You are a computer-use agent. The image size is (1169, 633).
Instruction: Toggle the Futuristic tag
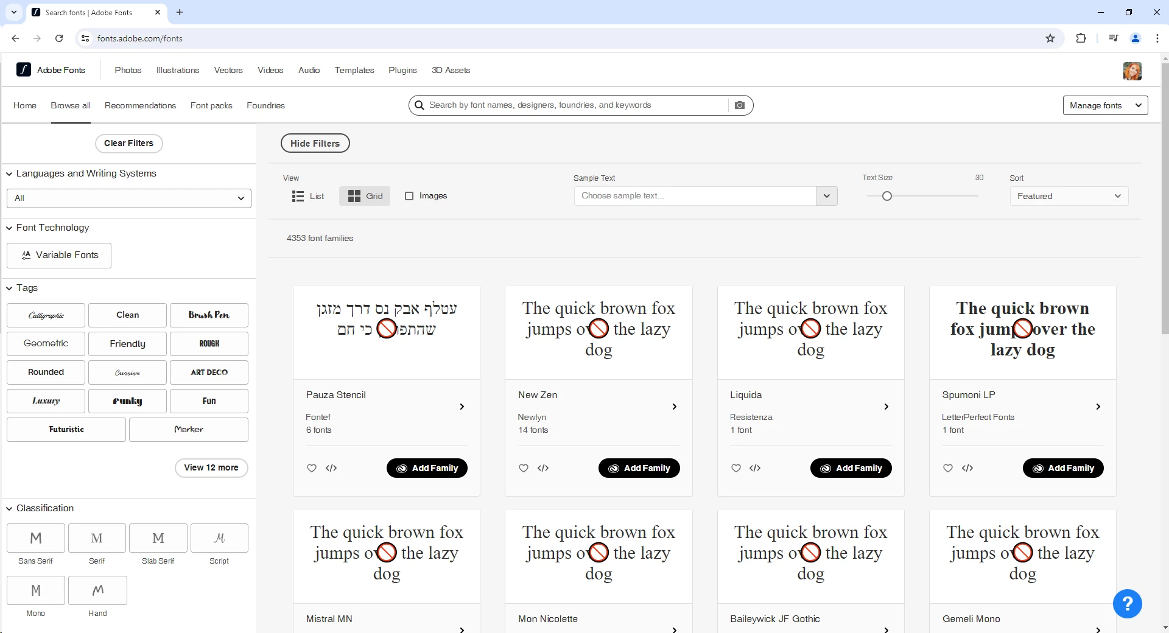[x=66, y=430]
